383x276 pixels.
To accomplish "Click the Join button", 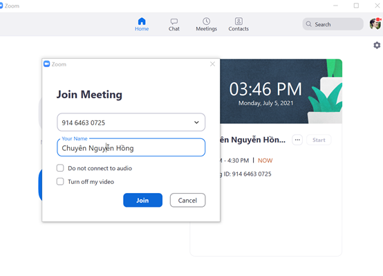I will pos(142,200).
